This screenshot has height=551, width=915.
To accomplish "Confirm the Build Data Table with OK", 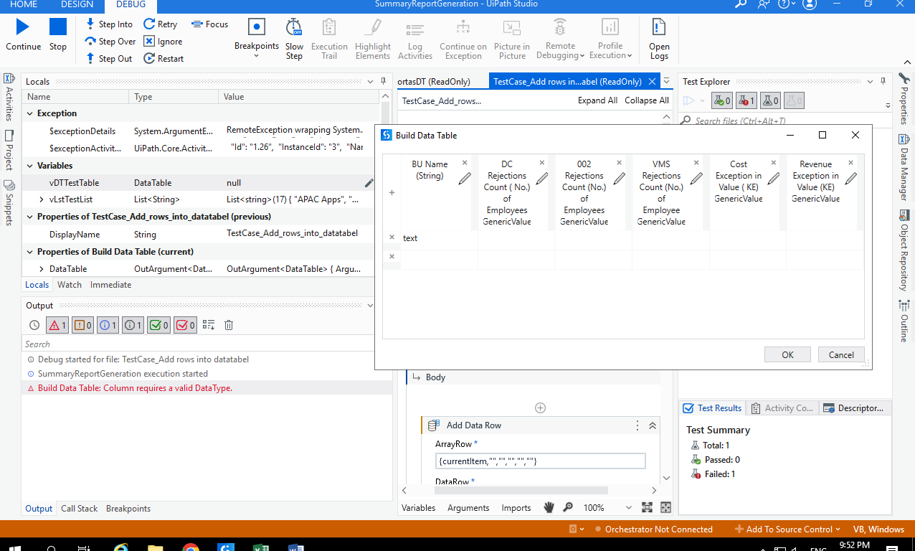I will coord(787,354).
